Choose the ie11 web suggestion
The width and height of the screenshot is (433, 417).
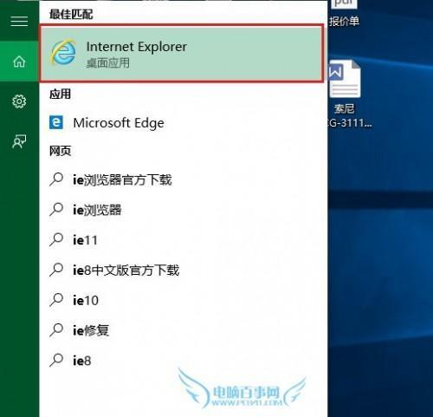(x=184, y=239)
